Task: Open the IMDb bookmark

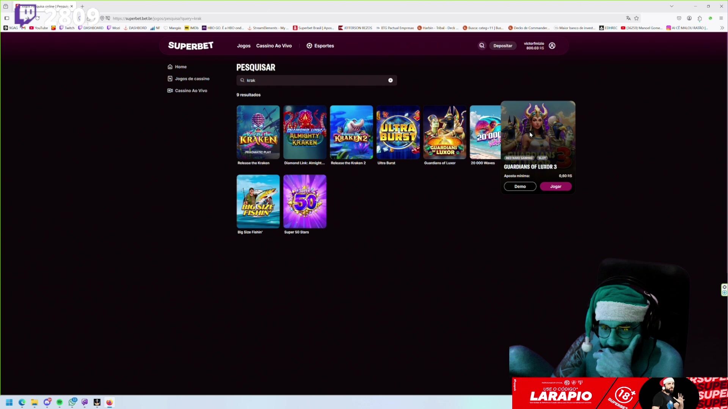Action: 191,28
